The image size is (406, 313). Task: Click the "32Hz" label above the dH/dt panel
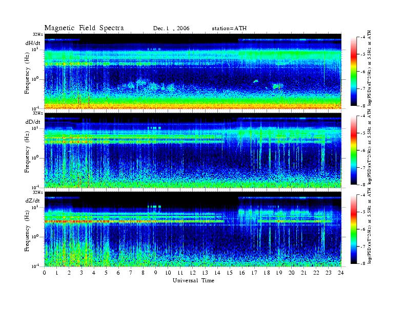coord(38,34)
